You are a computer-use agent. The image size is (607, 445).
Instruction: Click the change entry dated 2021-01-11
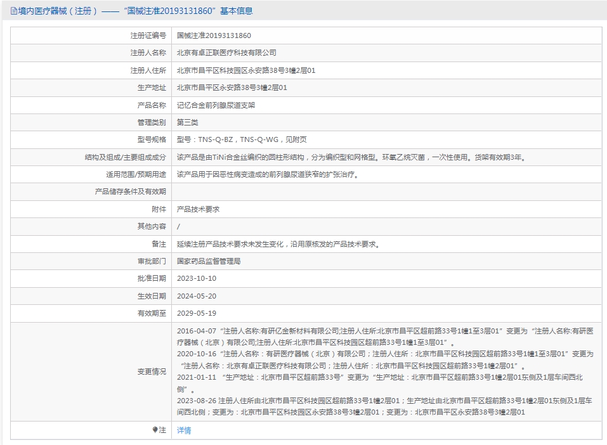click(380, 383)
